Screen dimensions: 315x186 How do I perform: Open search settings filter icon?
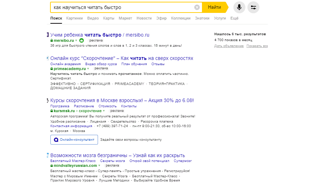[253, 7]
